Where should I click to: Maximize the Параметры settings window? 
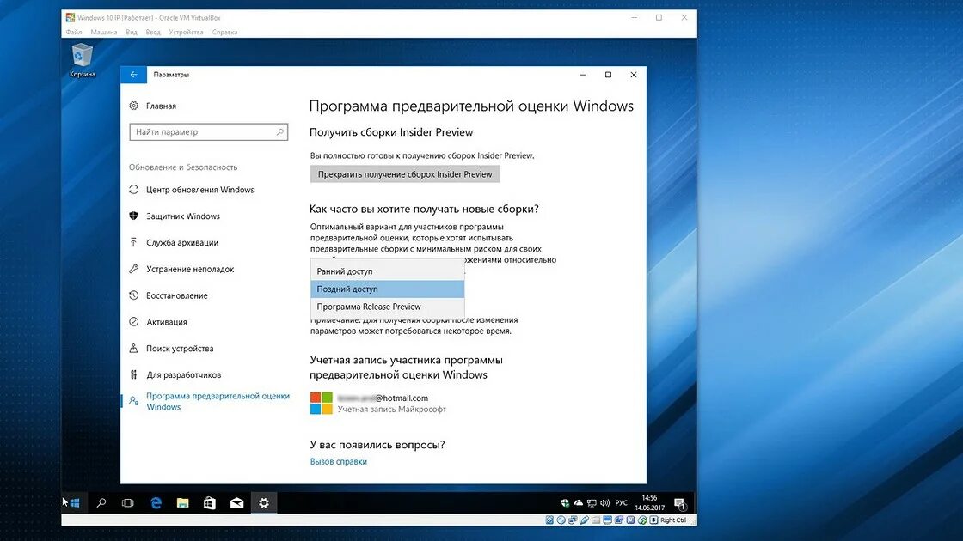608,75
